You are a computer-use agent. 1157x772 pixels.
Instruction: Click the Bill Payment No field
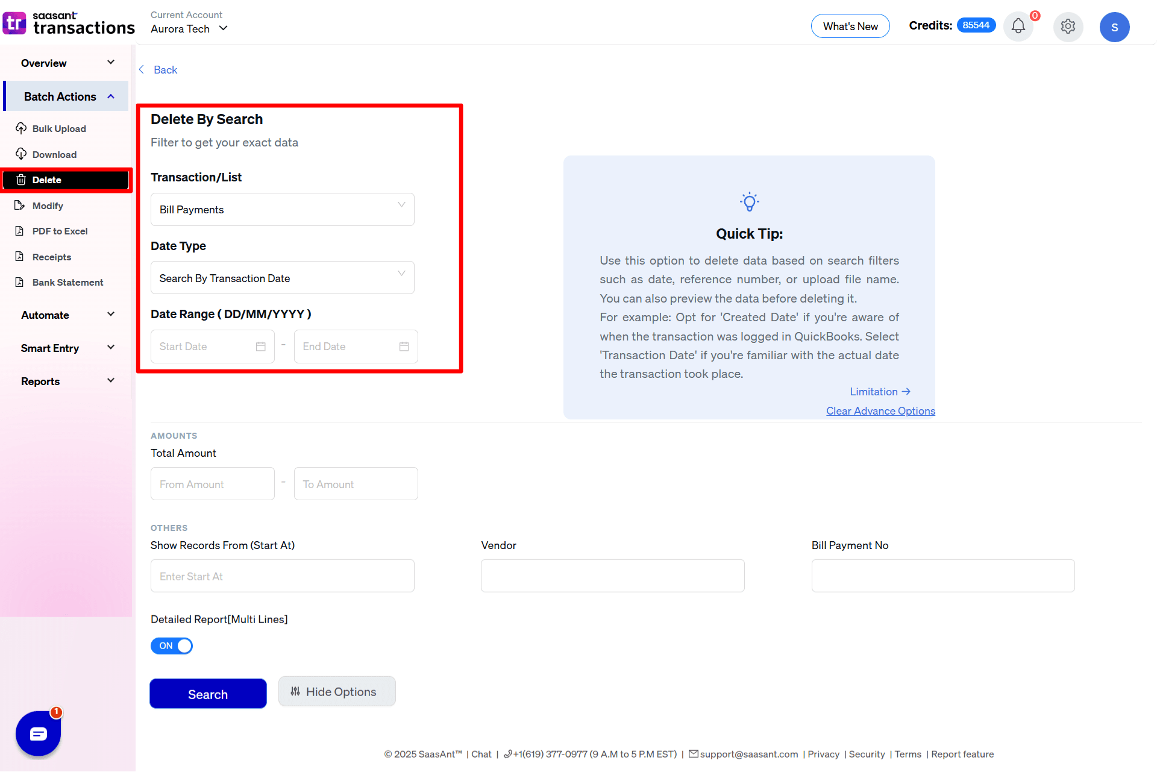click(x=943, y=576)
